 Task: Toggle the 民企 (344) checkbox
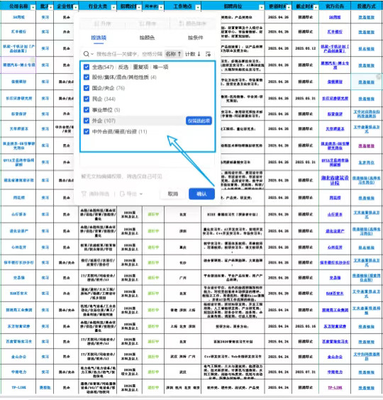click(x=87, y=99)
